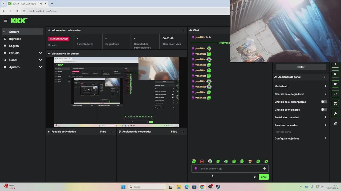Click the Vista previa del stream header
The width and height of the screenshot is (341, 191).
coord(117,54)
